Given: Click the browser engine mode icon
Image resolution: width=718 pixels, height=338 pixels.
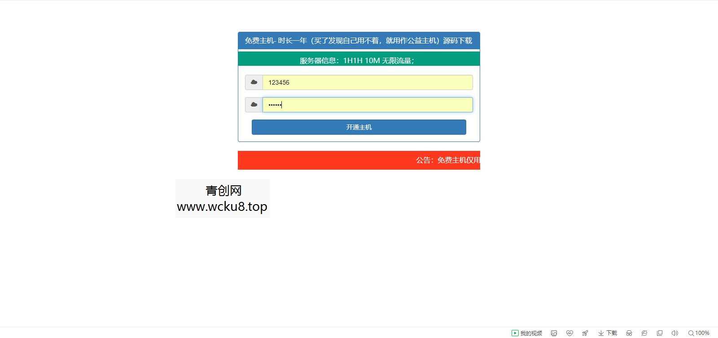Looking at the screenshot, I should point(644,333).
